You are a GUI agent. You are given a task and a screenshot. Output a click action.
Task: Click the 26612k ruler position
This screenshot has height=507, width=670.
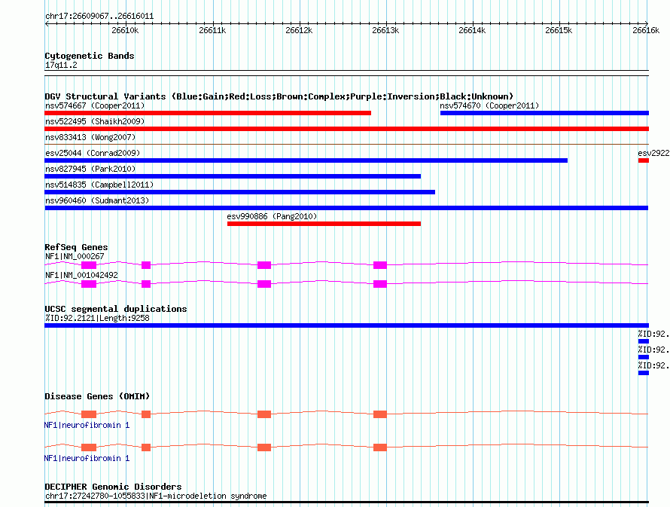point(299,30)
